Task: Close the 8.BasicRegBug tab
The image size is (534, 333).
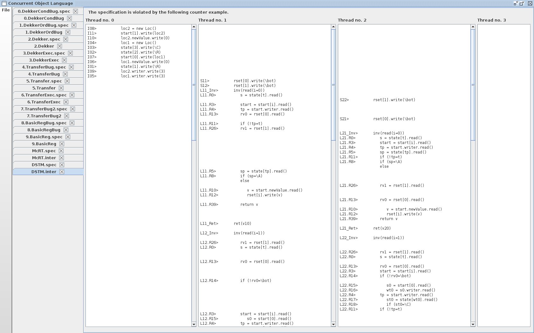Action: pos(66,130)
